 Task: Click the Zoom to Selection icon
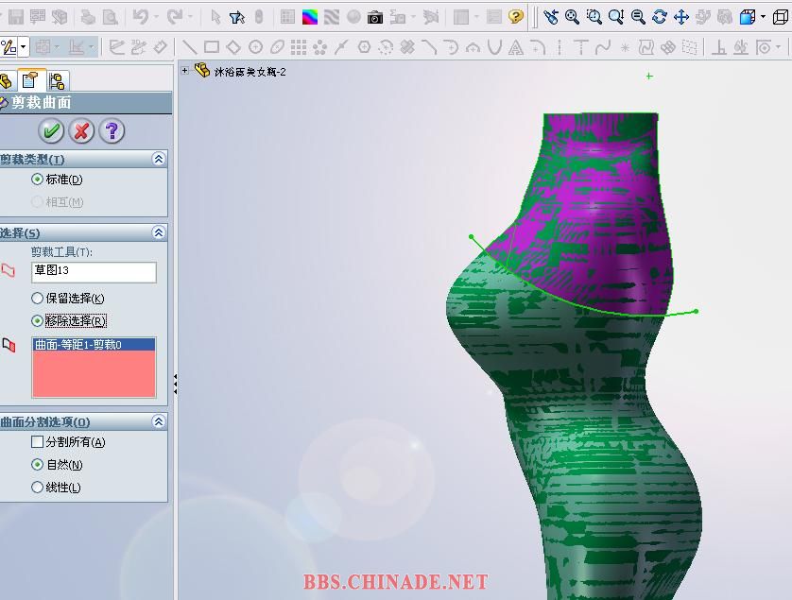click(638, 17)
